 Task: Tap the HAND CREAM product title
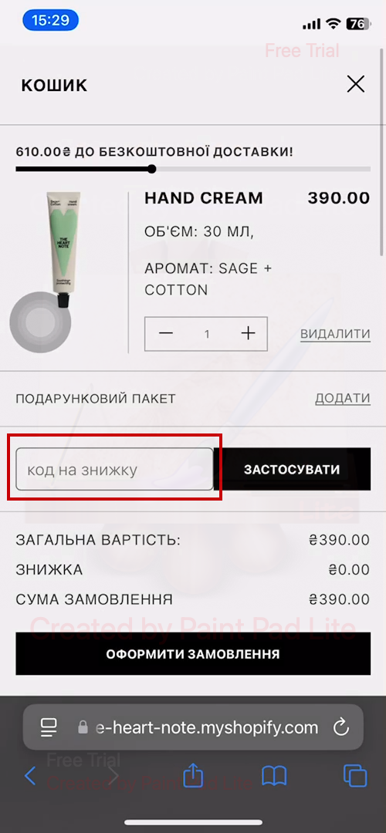pos(204,198)
